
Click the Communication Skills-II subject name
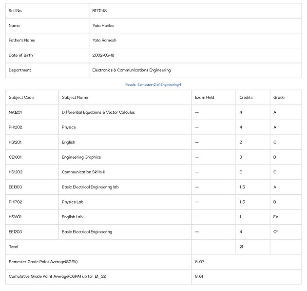pyautogui.click(x=84, y=172)
